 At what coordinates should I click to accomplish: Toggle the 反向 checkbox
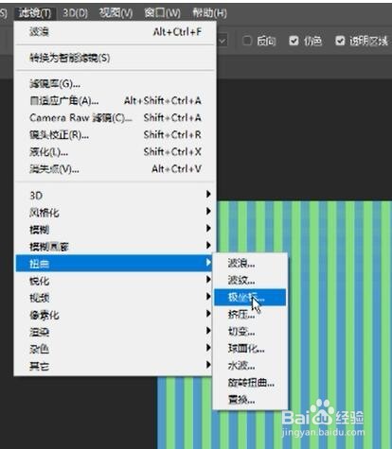click(247, 41)
